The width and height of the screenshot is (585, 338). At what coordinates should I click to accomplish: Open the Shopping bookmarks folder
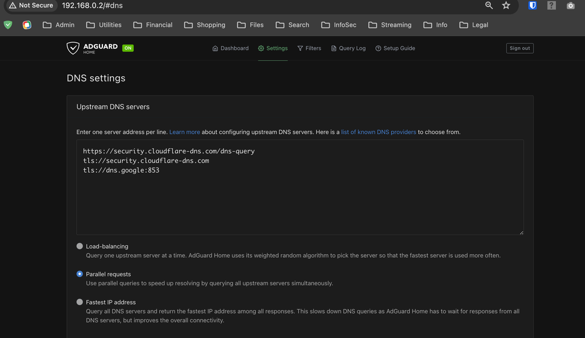(205, 25)
